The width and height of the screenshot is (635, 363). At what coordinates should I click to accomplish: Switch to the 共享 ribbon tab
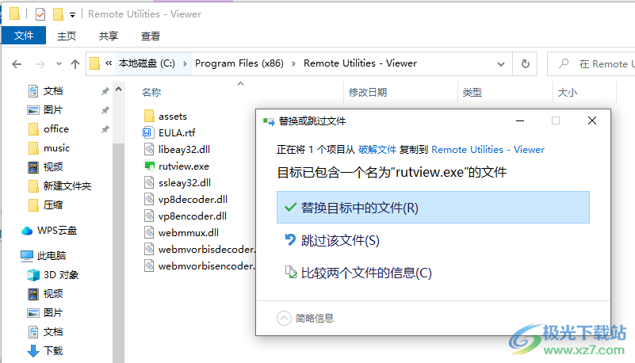(108, 36)
